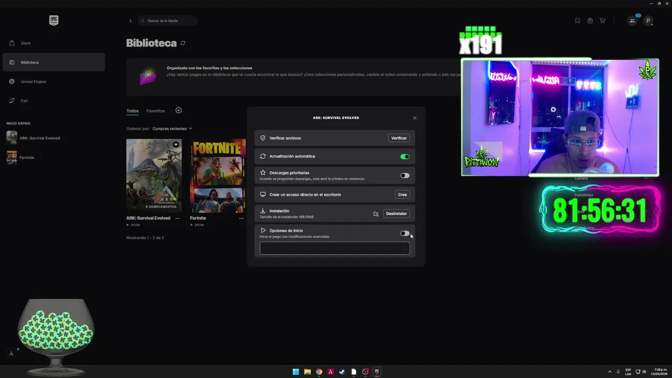Go back with the arrow beside the search

click(131, 20)
